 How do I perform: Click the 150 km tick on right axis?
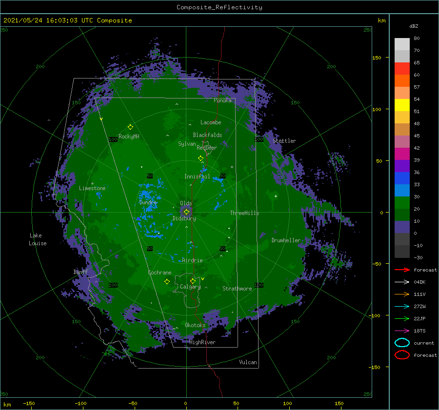click(x=377, y=58)
